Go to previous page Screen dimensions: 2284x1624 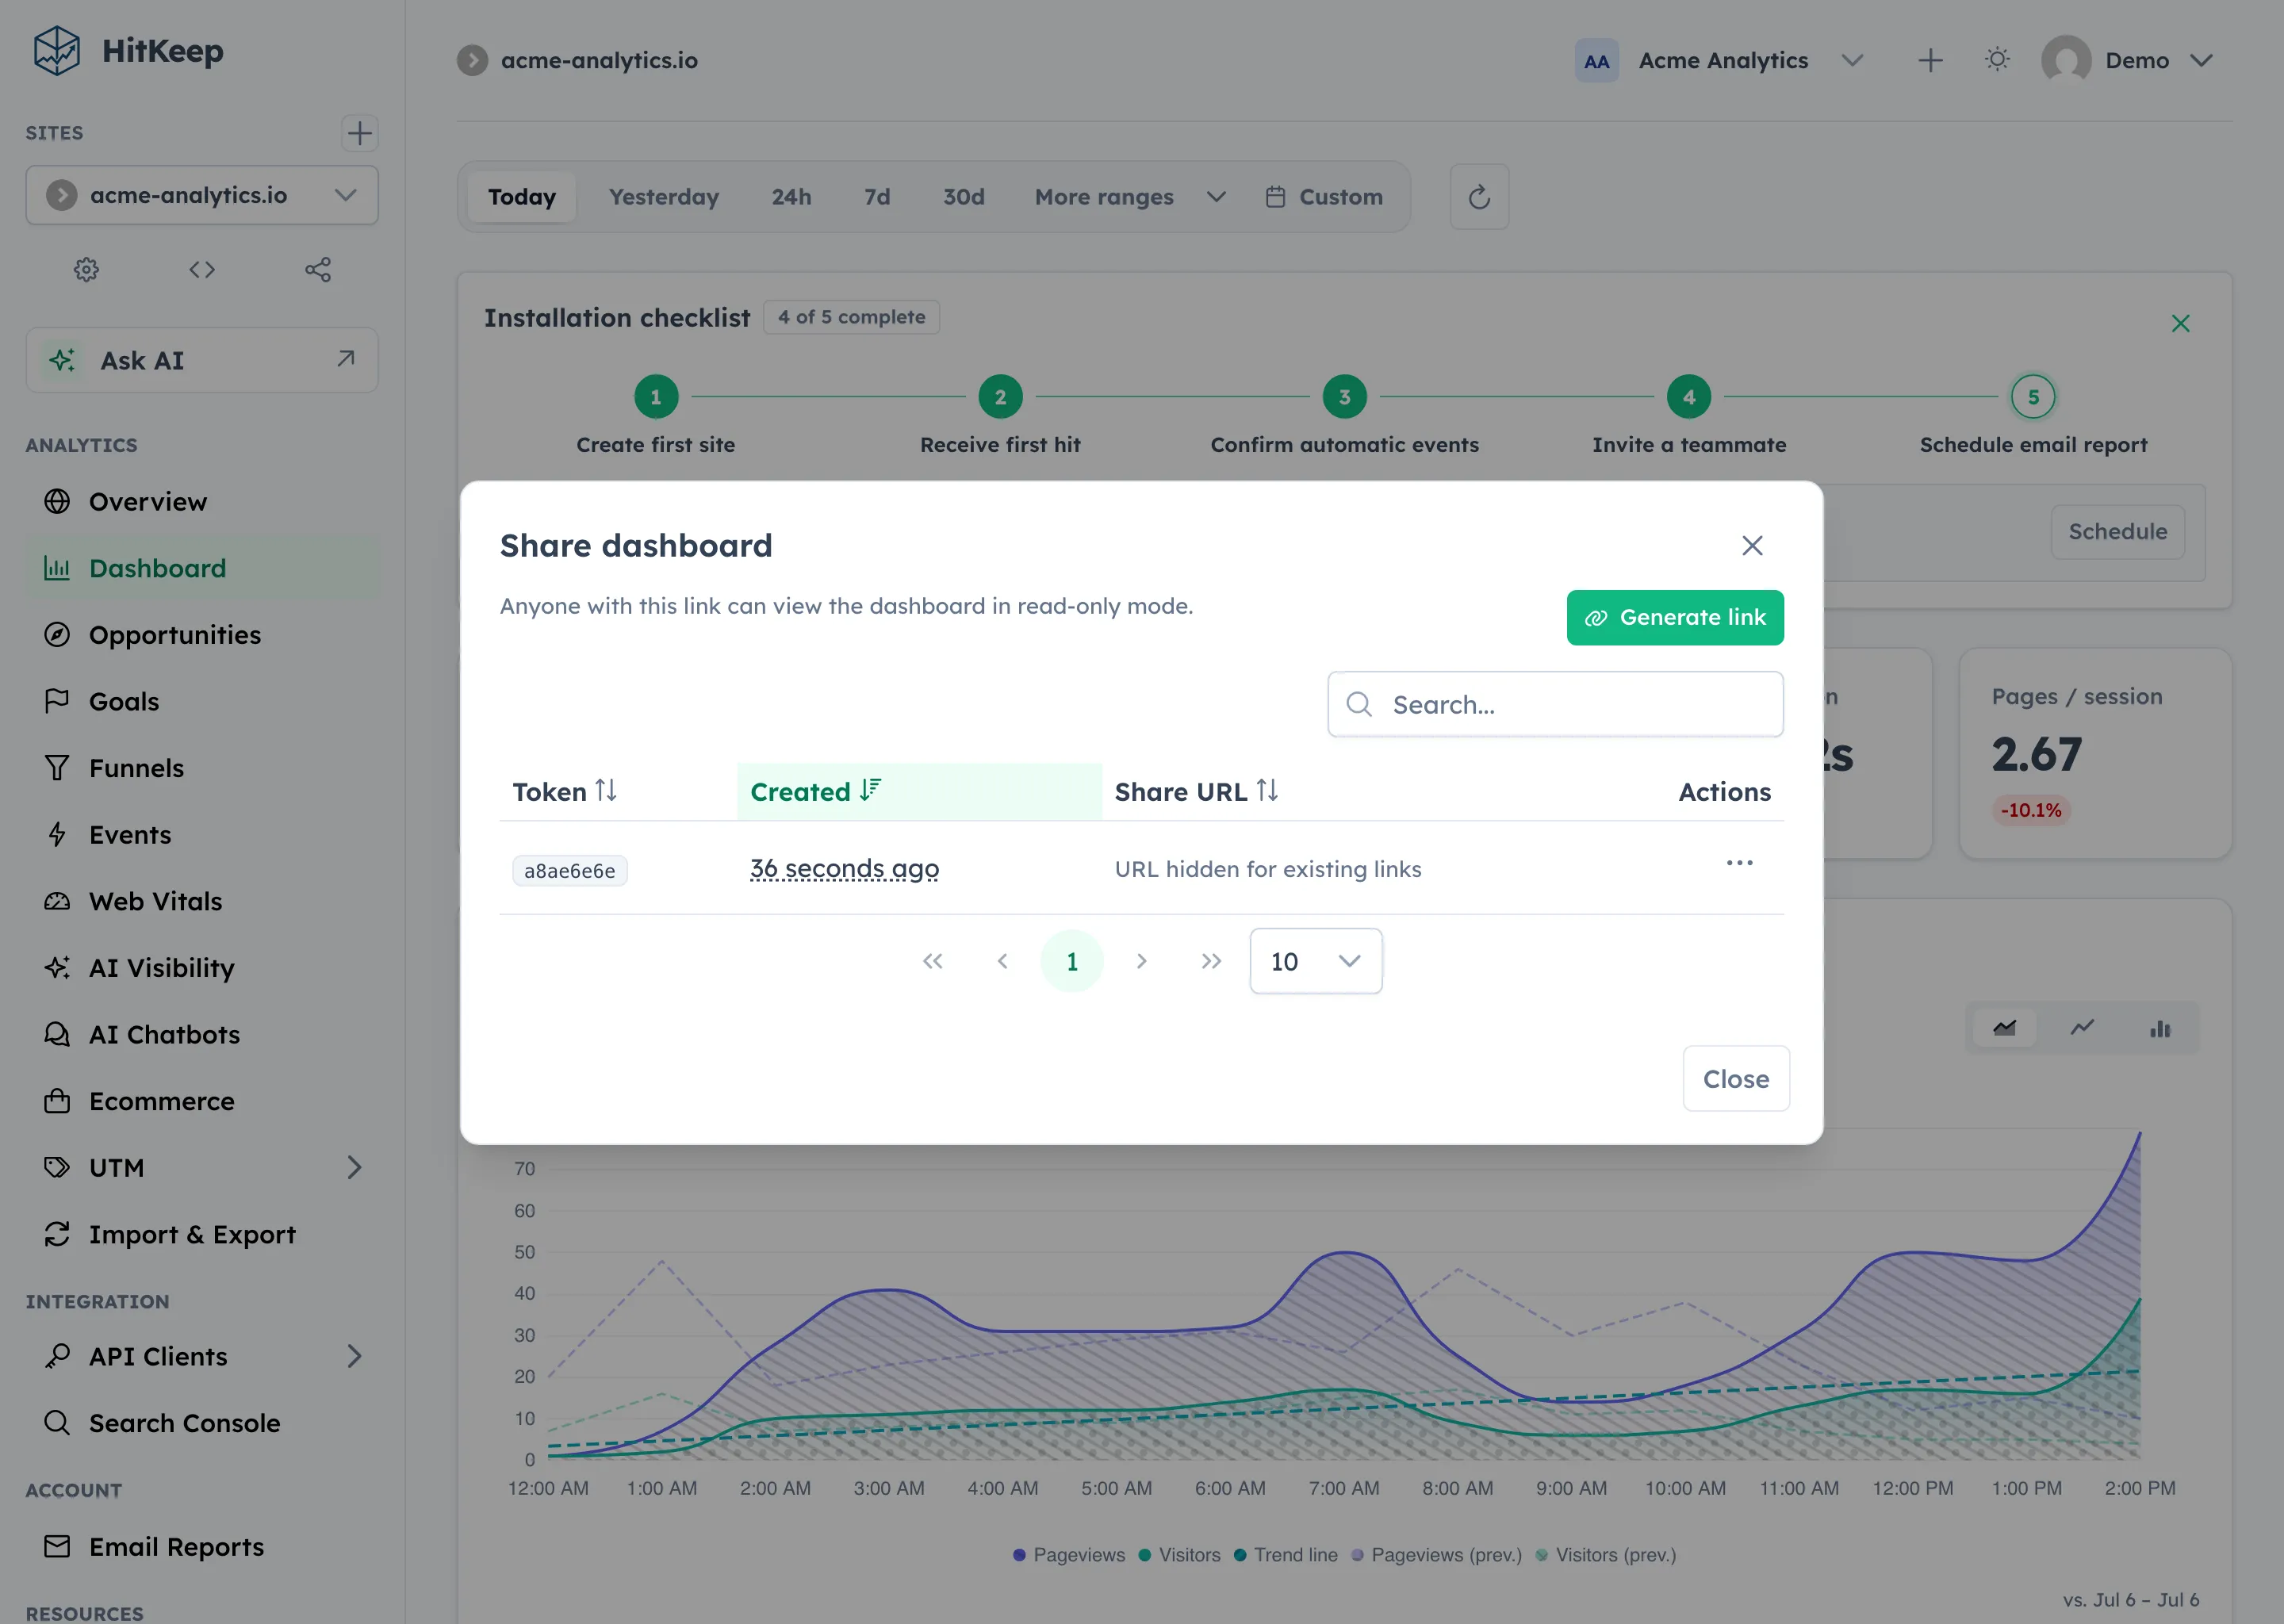tap(1002, 961)
